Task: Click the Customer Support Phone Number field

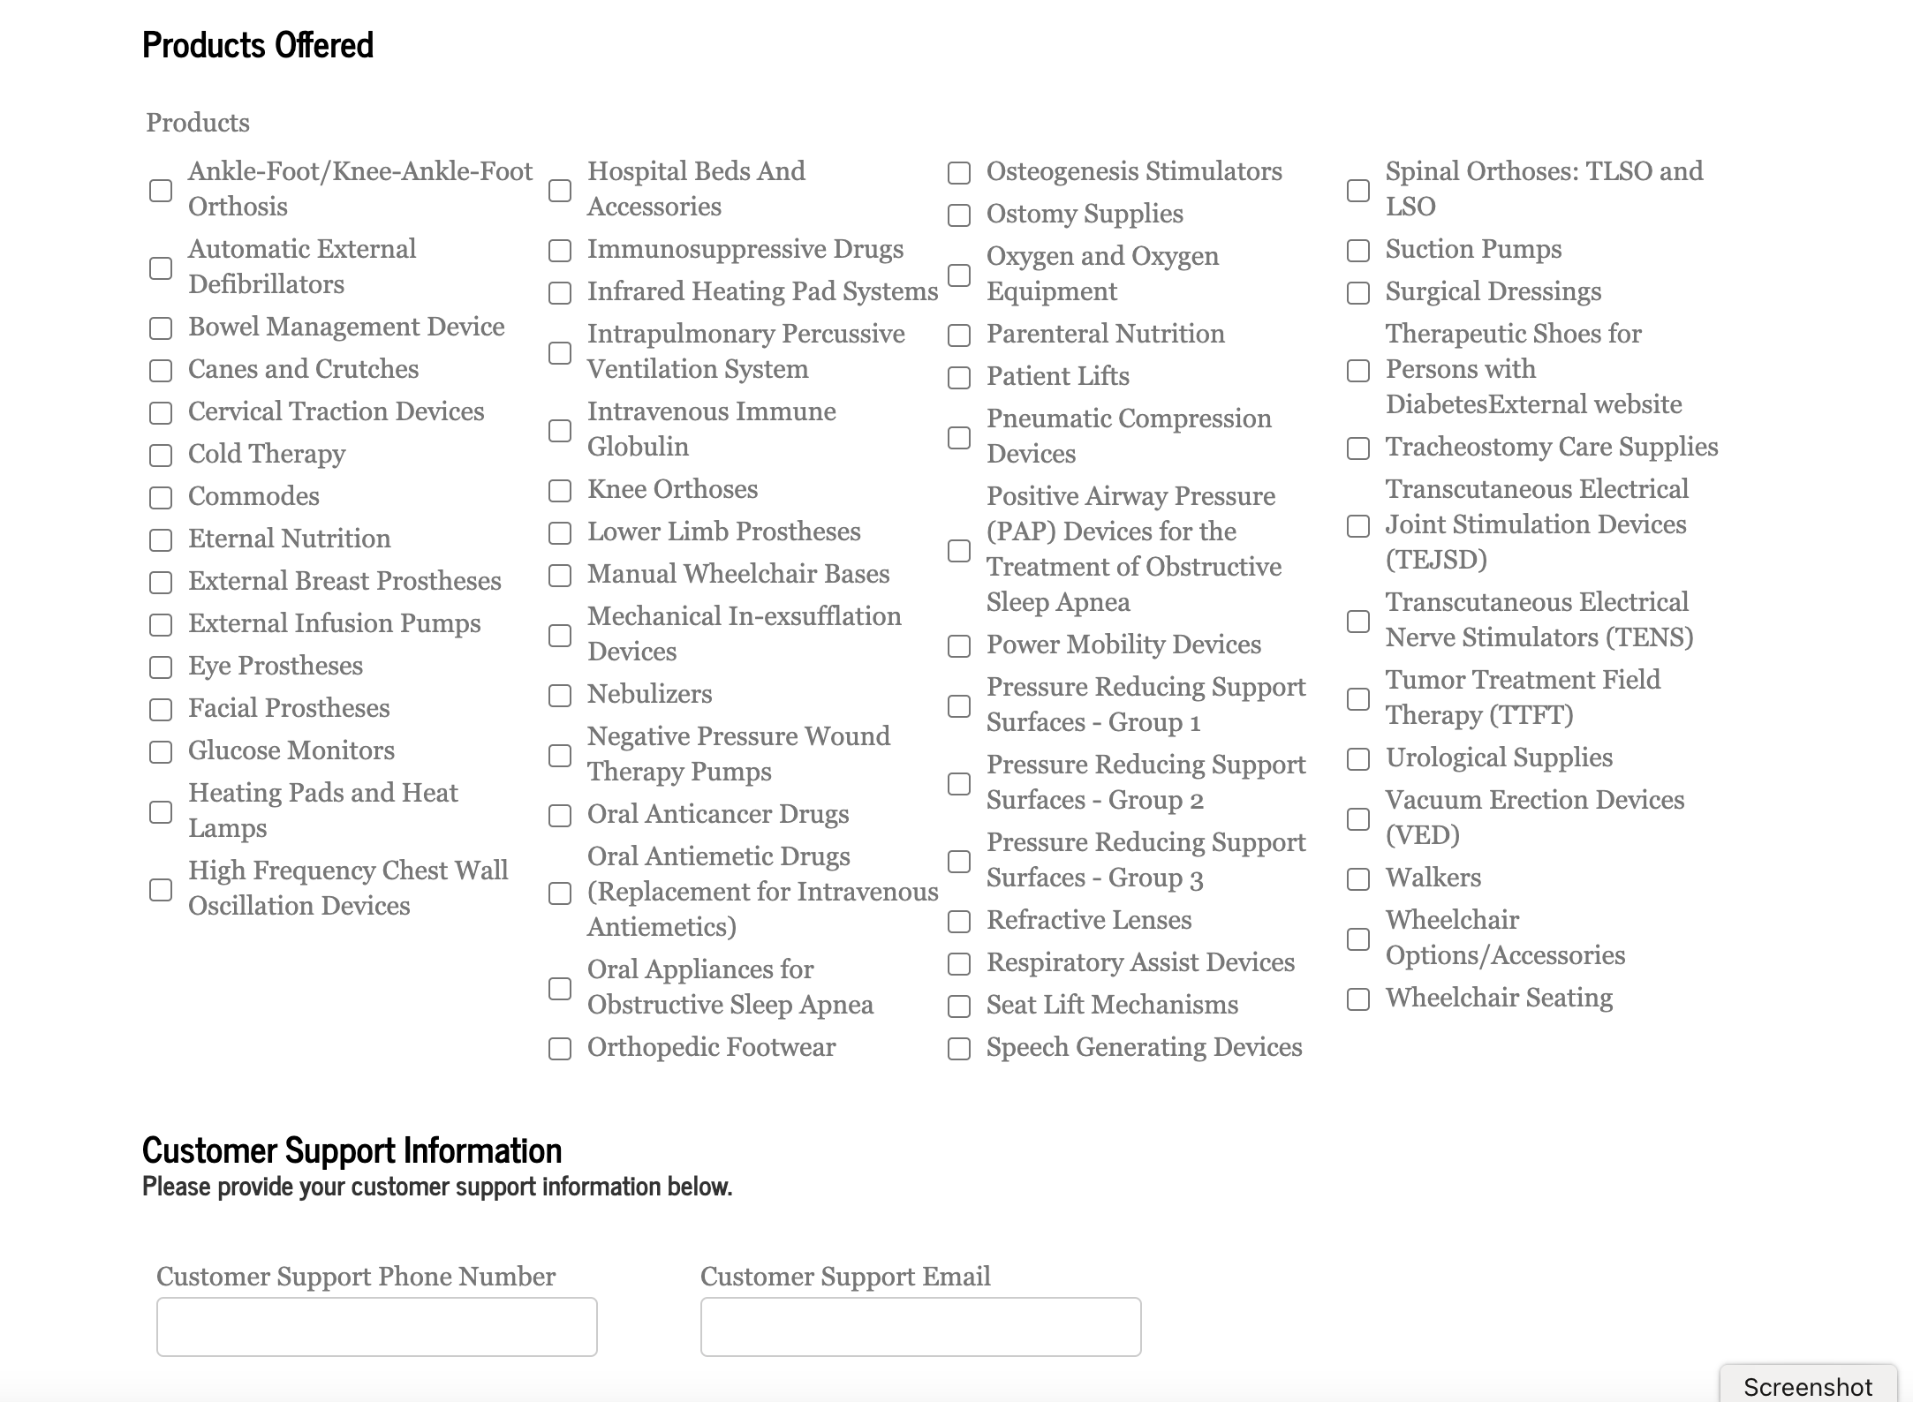Action: (x=377, y=1326)
